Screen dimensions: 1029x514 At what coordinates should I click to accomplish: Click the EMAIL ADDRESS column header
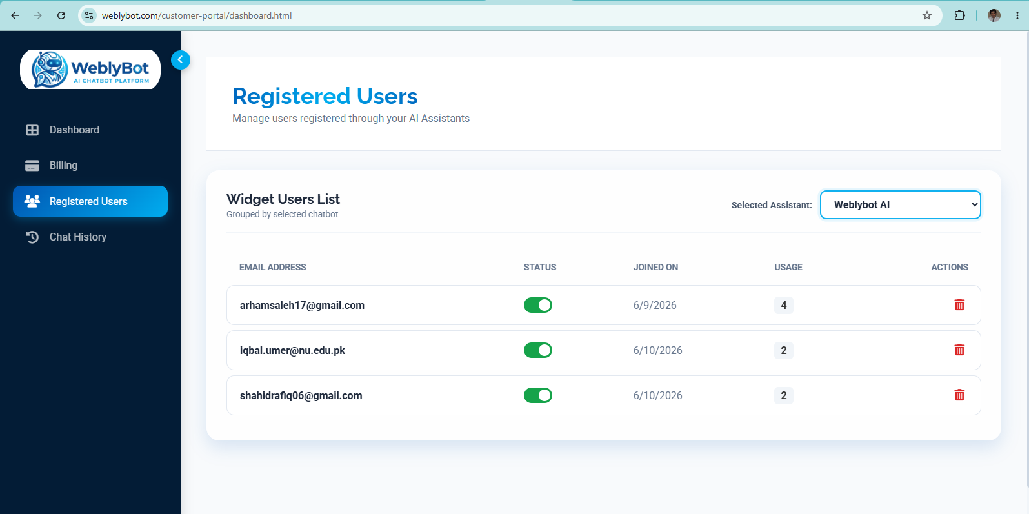point(273,267)
